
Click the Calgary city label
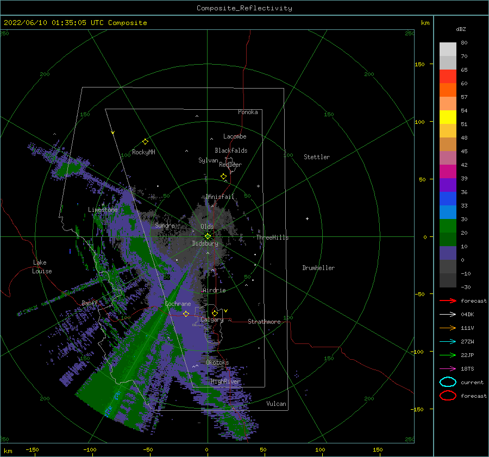(212, 320)
